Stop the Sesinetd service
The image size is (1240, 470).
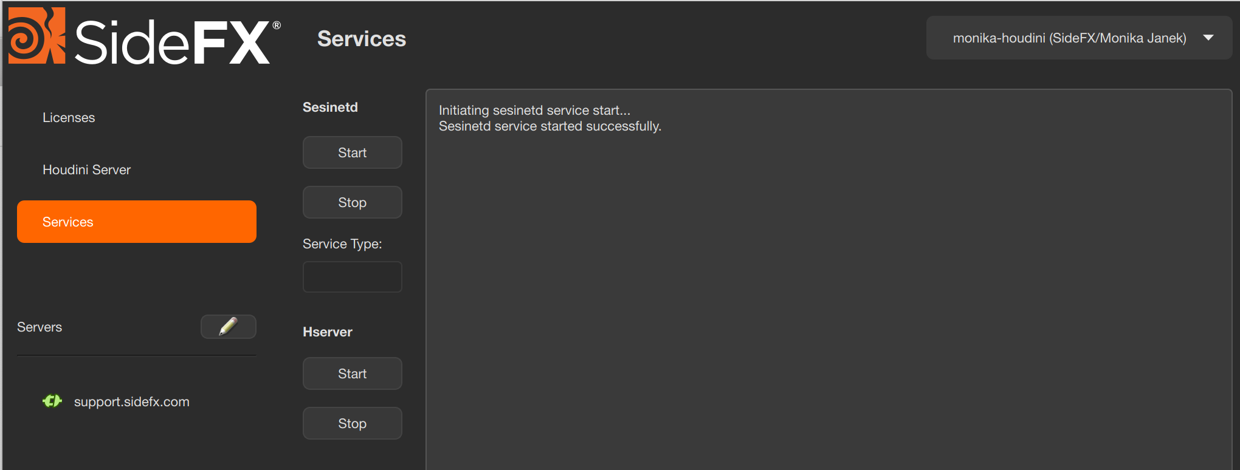[x=352, y=202]
